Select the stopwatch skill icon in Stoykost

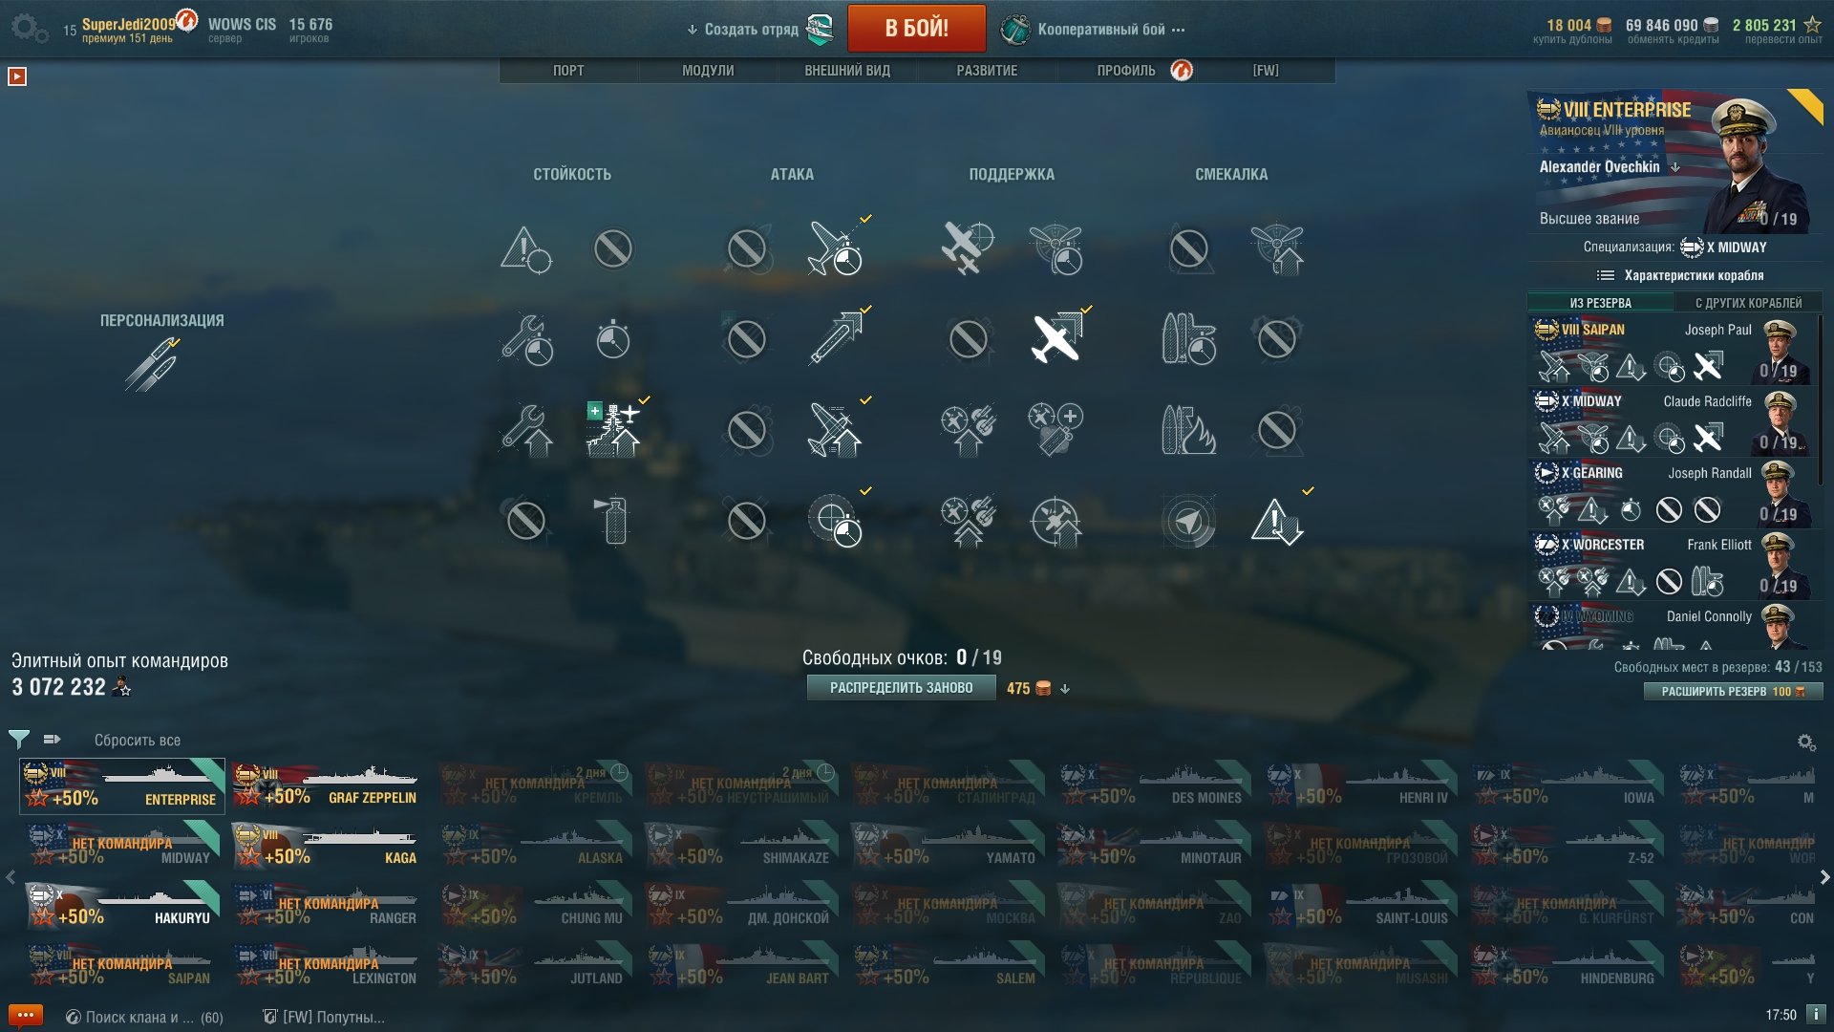(612, 338)
